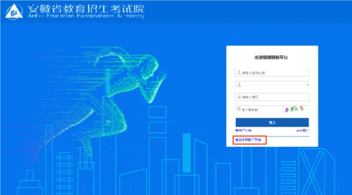Click the horizontal divider line above the bottom link
The image size is (352, 195).
(272, 136)
